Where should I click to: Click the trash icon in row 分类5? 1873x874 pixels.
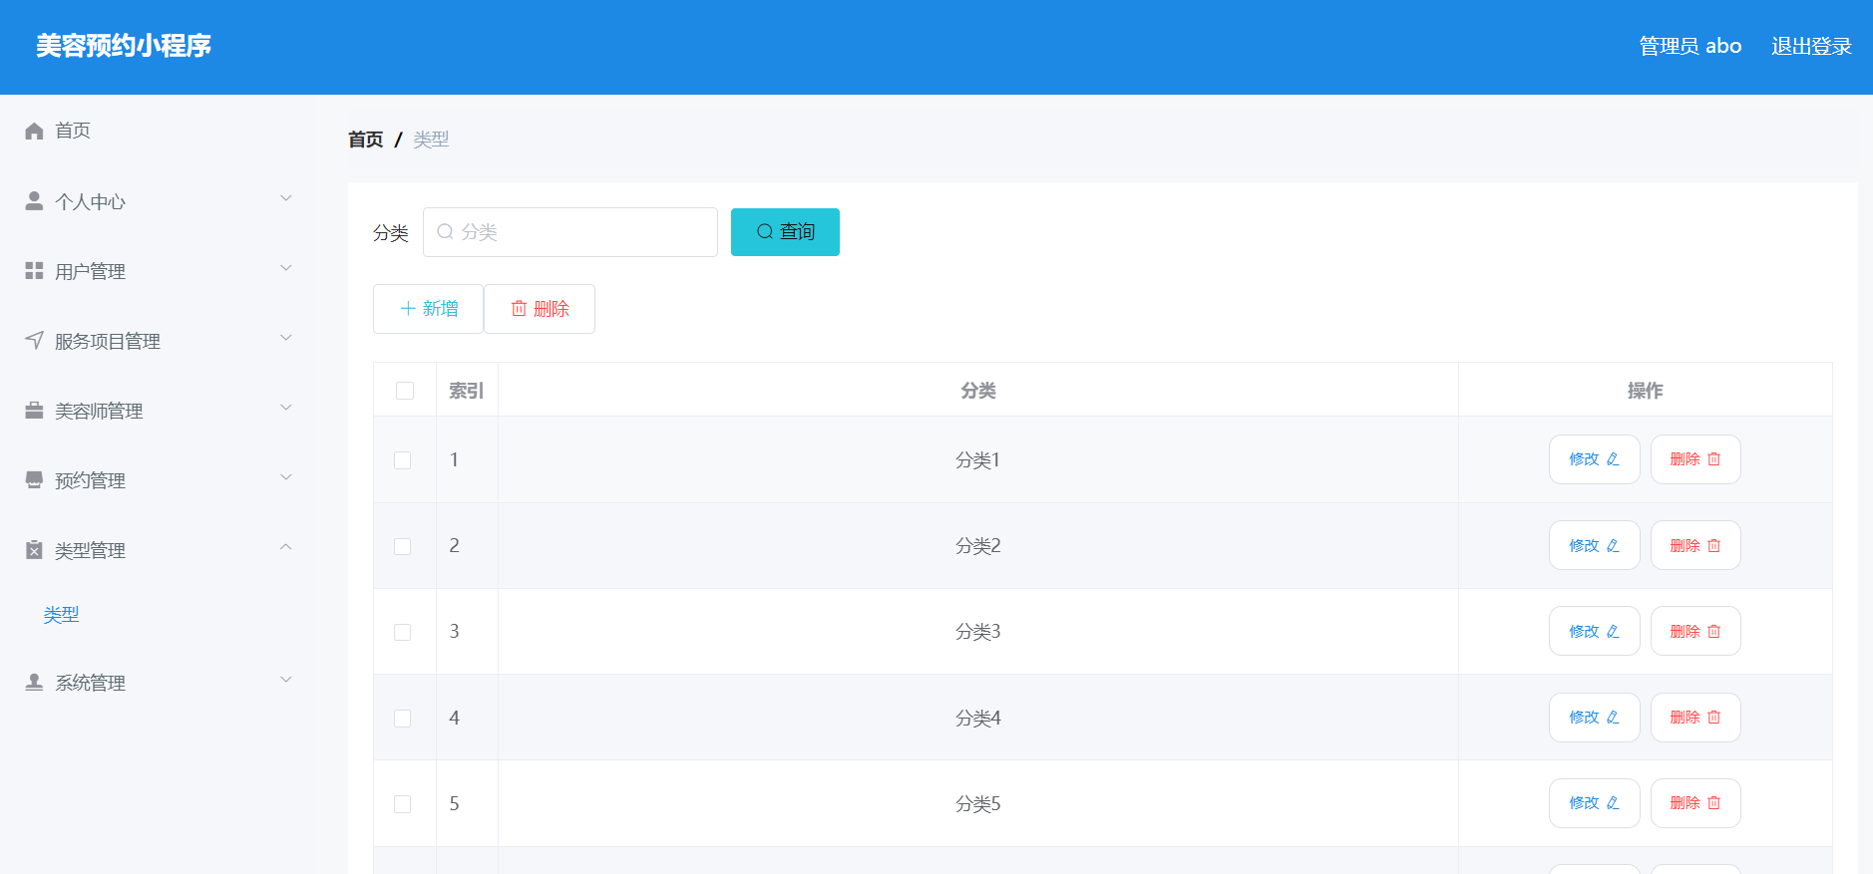coord(1714,803)
